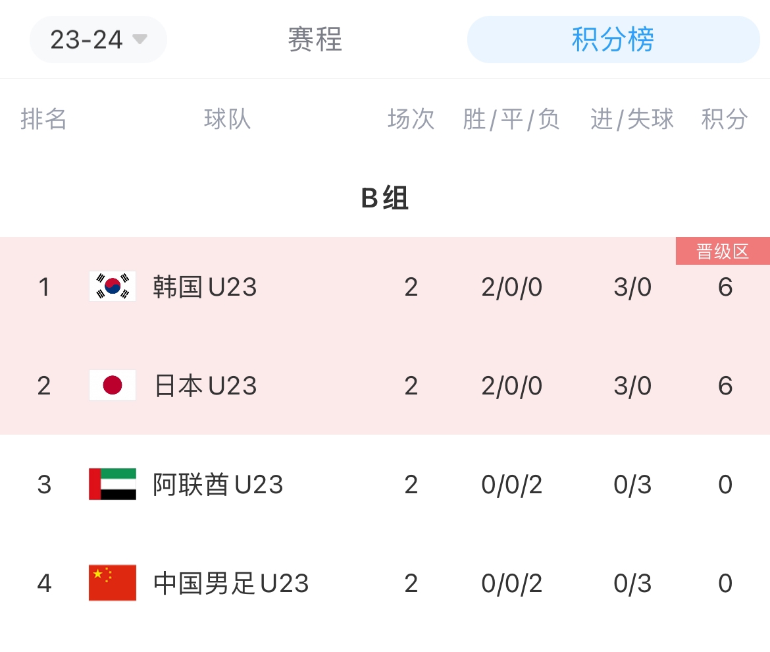This screenshot has height=652, width=770.
Task: Click the 场次 column header
Action: pyautogui.click(x=411, y=120)
